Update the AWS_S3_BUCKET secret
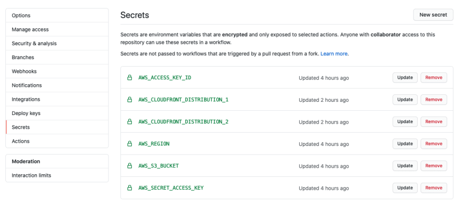Viewport: 470px width, 211px height. pyautogui.click(x=405, y=166)
